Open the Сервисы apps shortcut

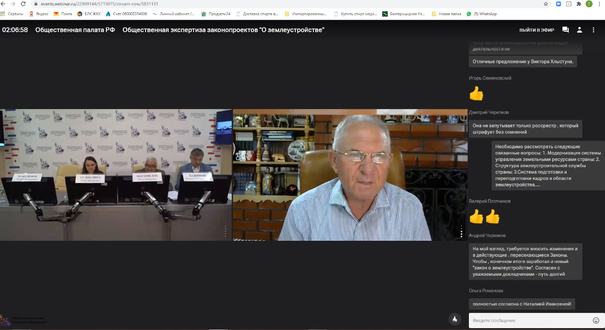point(12,14)
